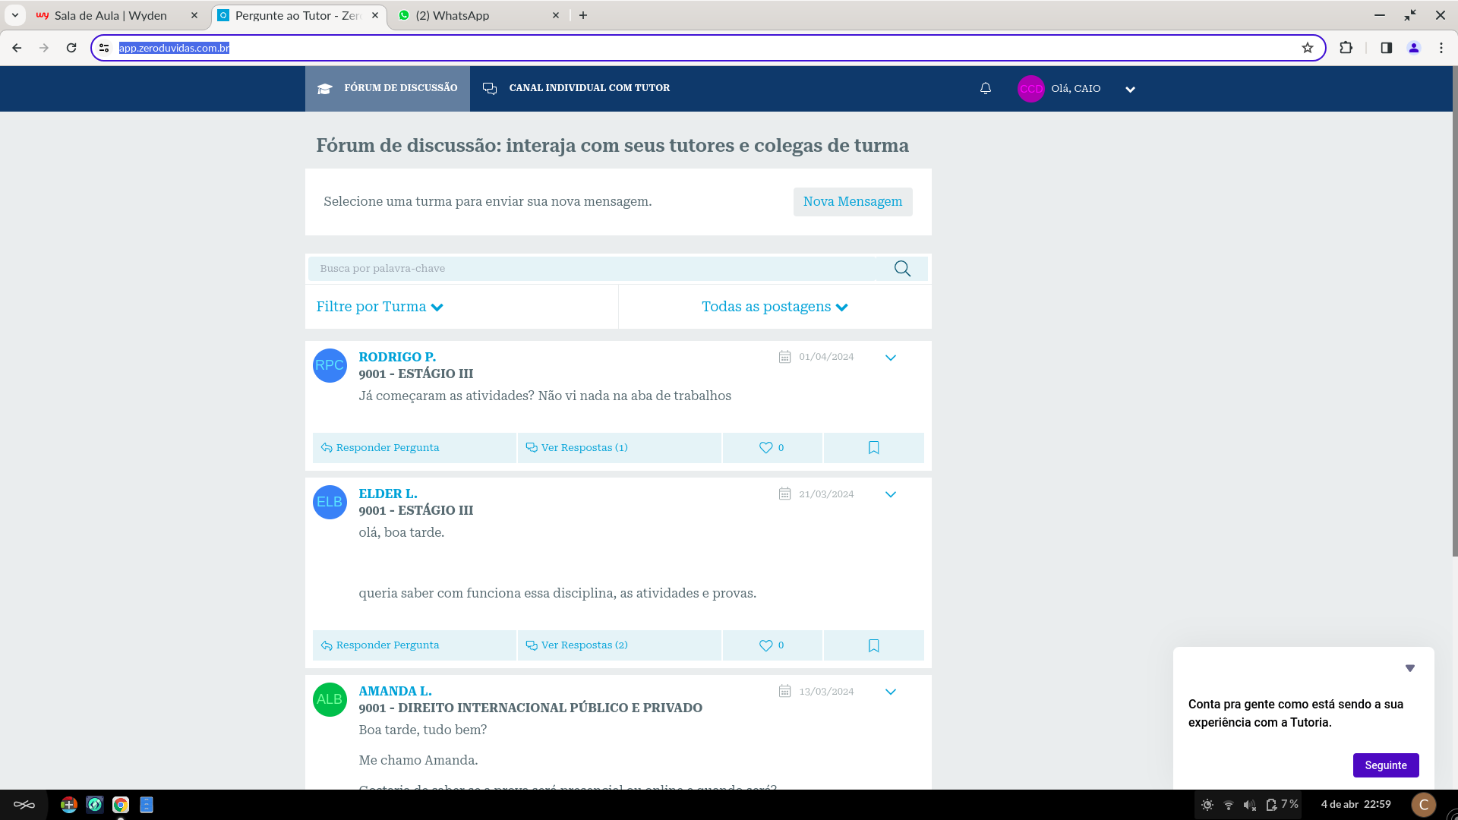
Task: Click Seguinte in the feedback popup
Action: pyautogui.click(x=1385, y=765)
